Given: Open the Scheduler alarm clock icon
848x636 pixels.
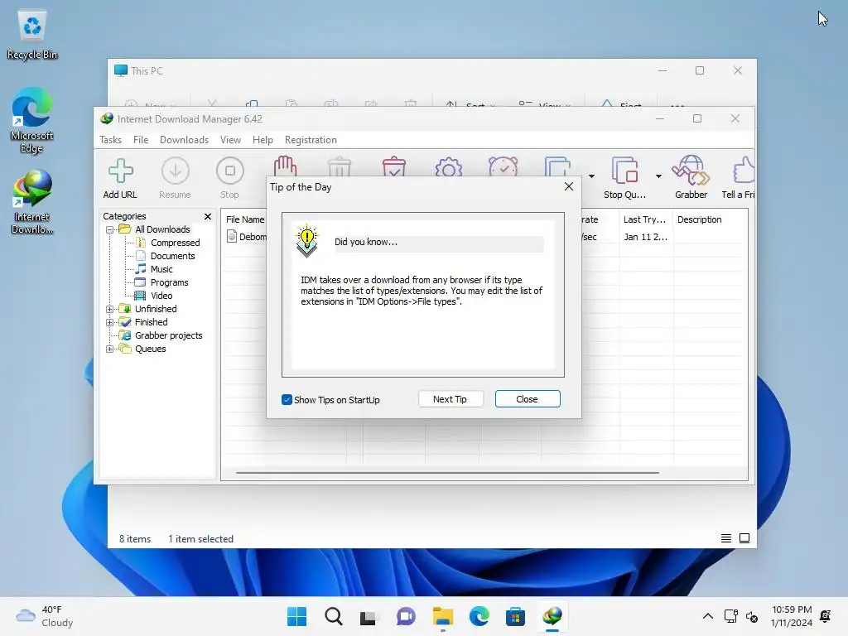Looking at the screenshot, I should [503, 166].
